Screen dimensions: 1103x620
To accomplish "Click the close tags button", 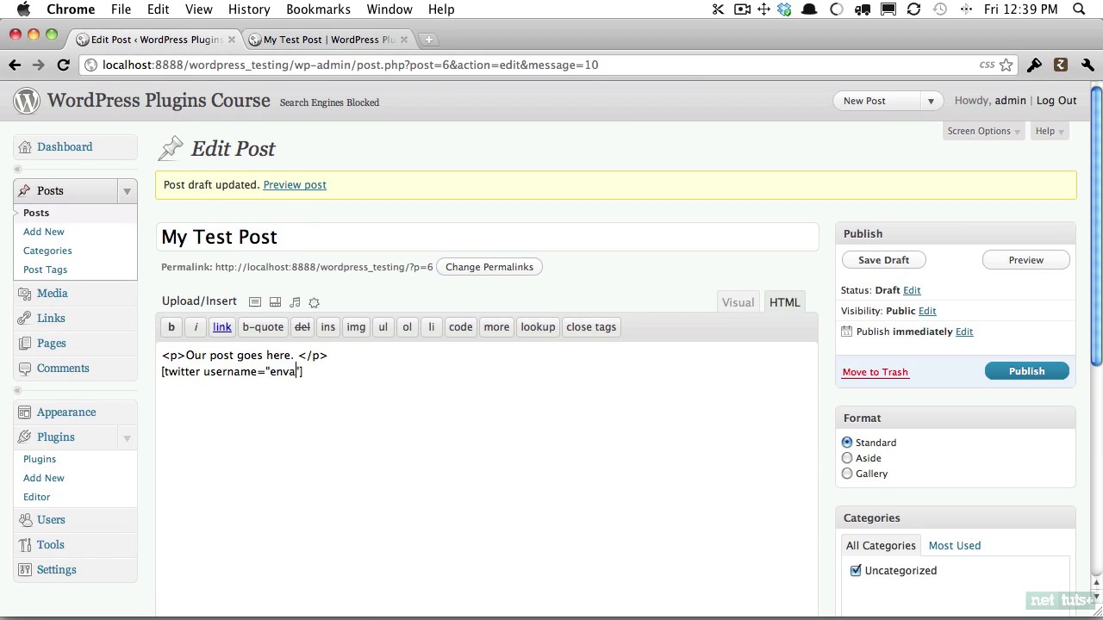I will pos(591,327).
